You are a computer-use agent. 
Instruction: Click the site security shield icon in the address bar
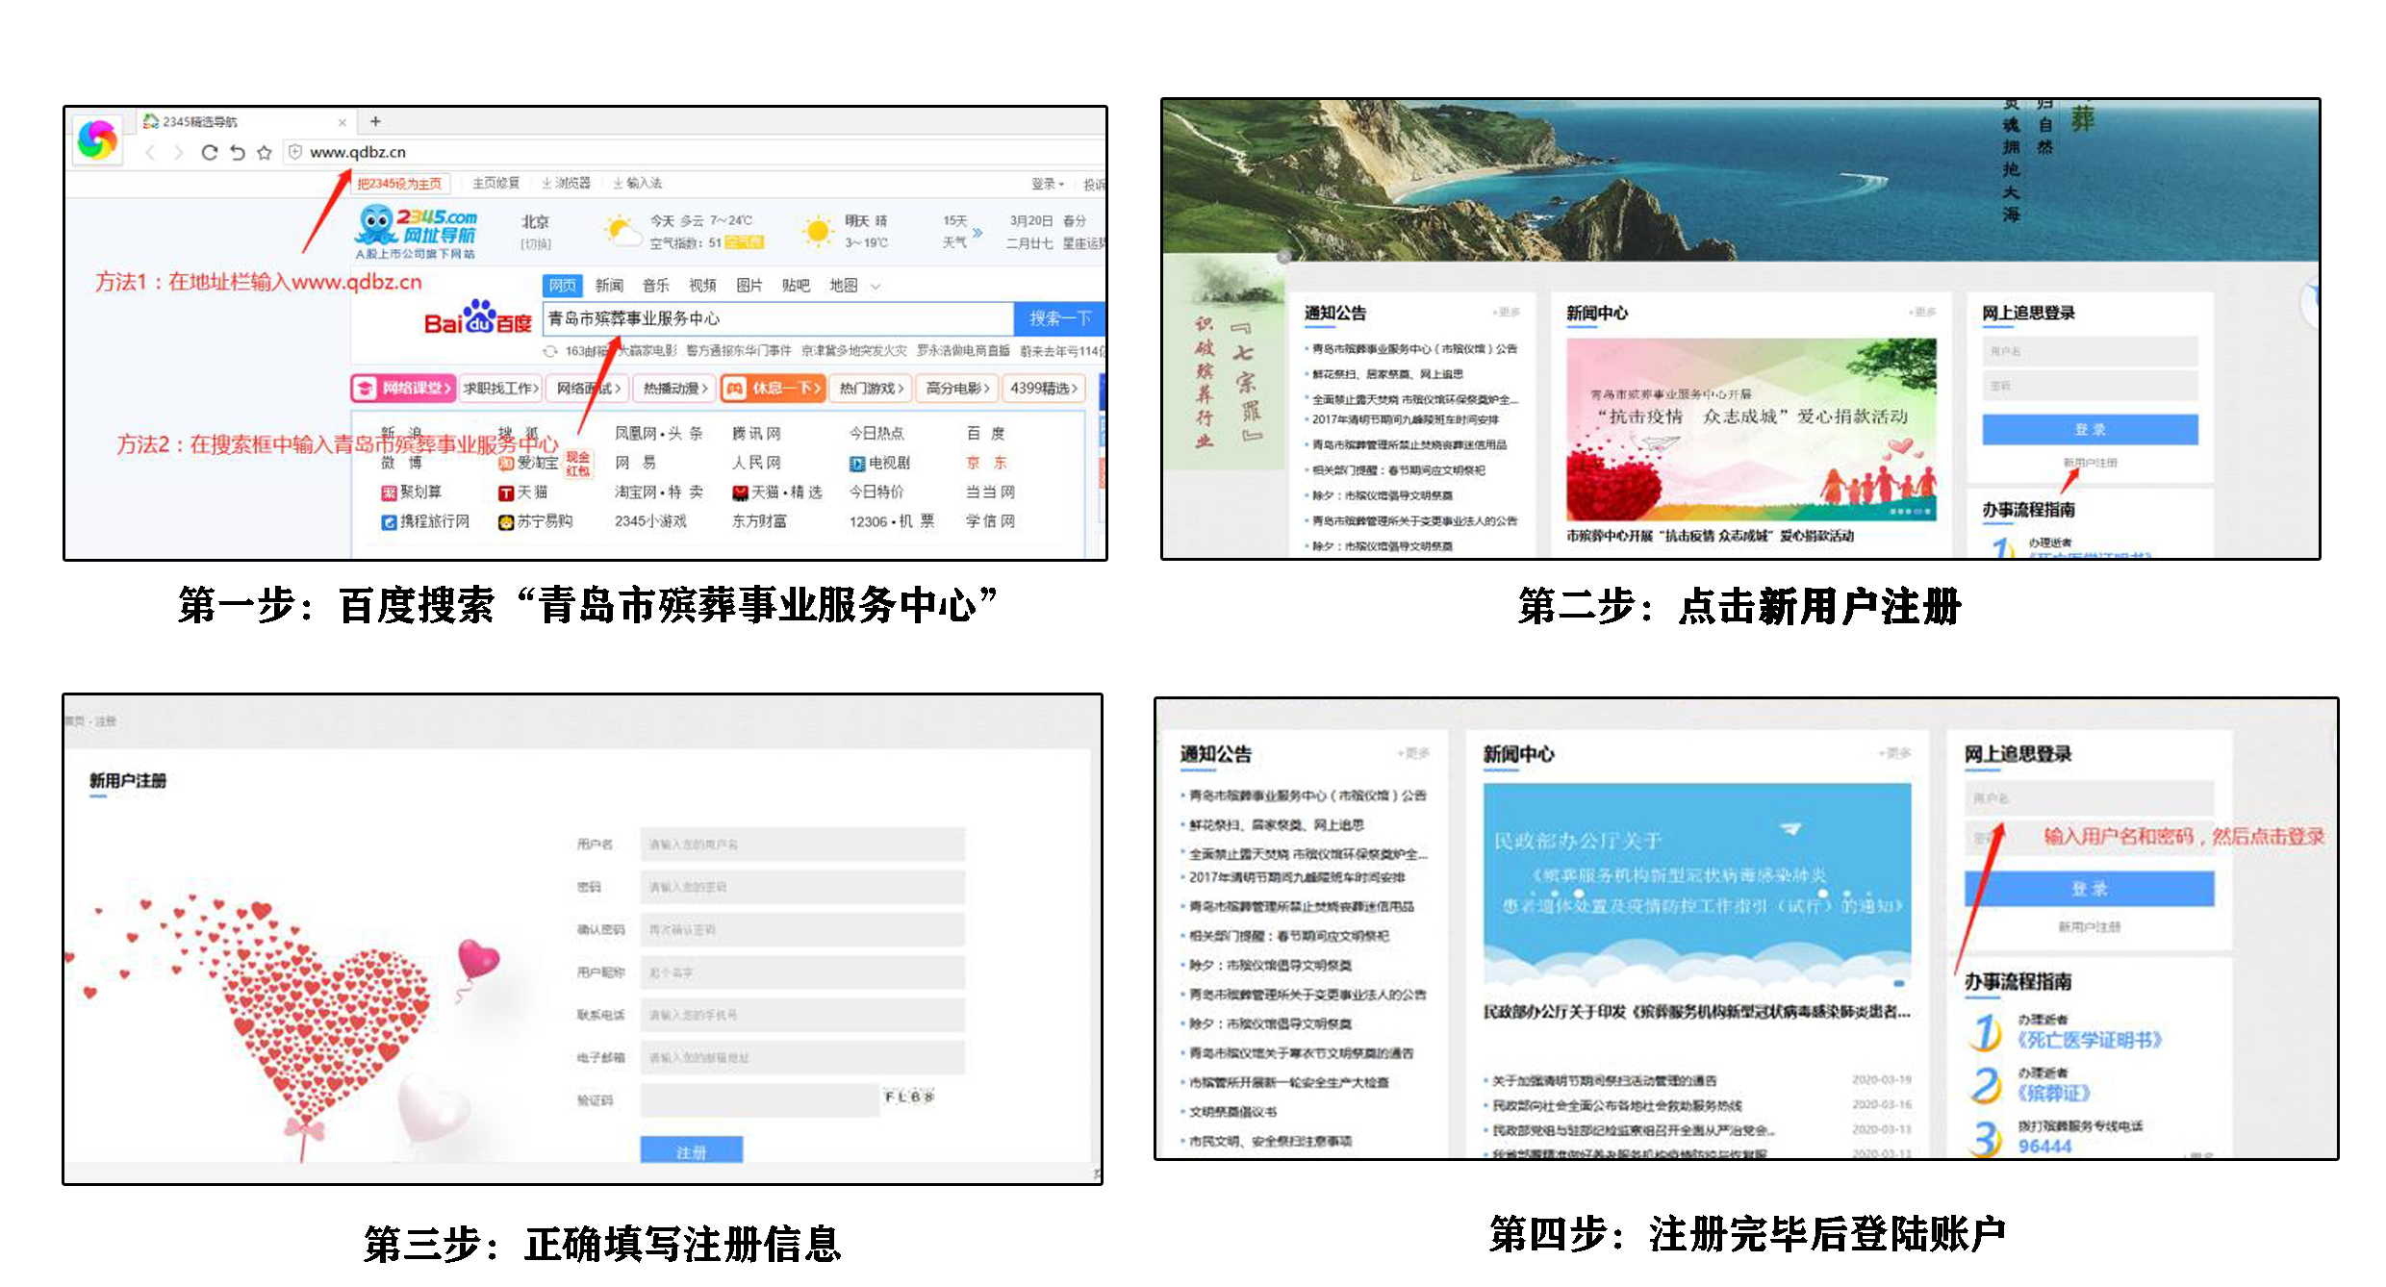(x=296, y=151)
